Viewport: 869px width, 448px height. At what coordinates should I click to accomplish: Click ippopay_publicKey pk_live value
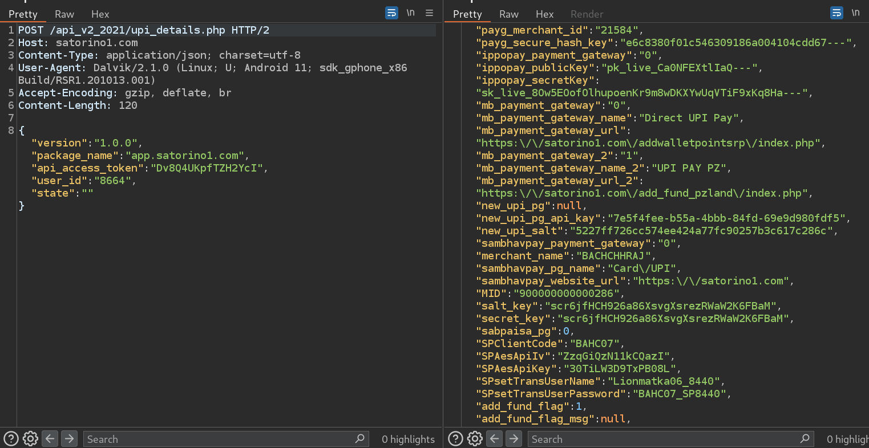679,68
